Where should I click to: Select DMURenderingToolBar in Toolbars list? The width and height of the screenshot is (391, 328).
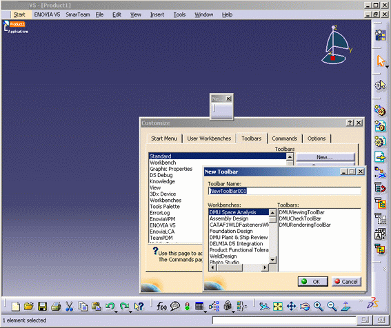pos(305,225)
